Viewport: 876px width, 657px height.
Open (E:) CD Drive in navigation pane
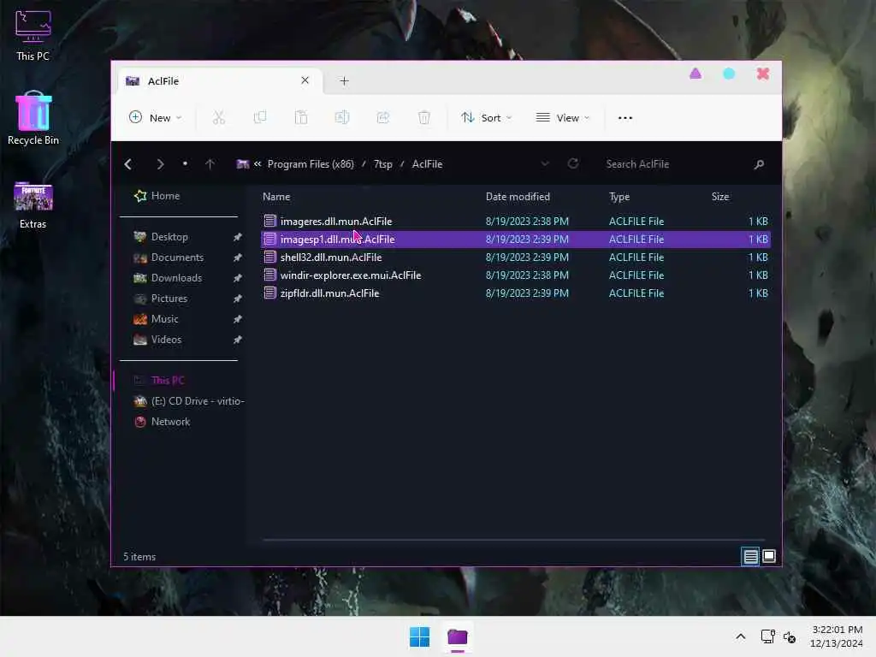pos(188,401)
